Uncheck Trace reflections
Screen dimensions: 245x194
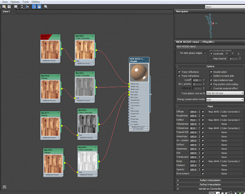[x=179, y=72]
